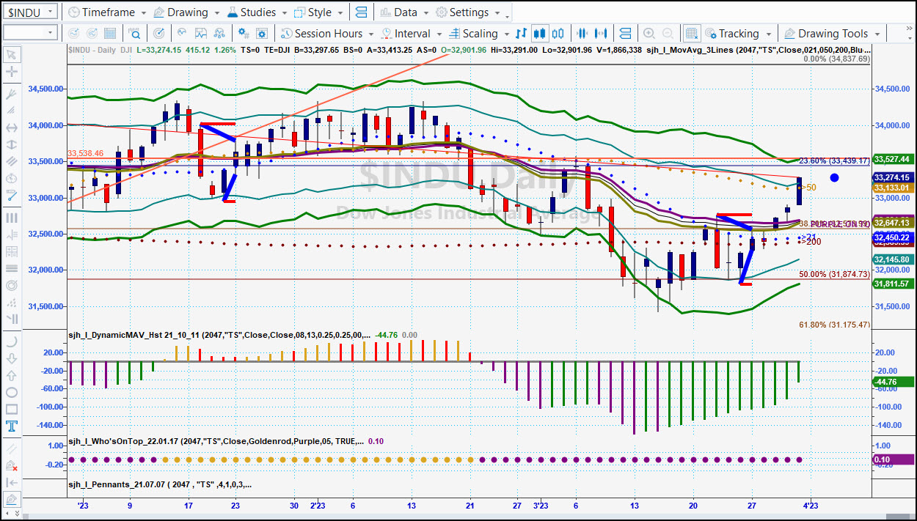Screen dimensions: 917x521
Task: Expand the Session Hours dropdown arrow
Action: click(x=370, y=34)
